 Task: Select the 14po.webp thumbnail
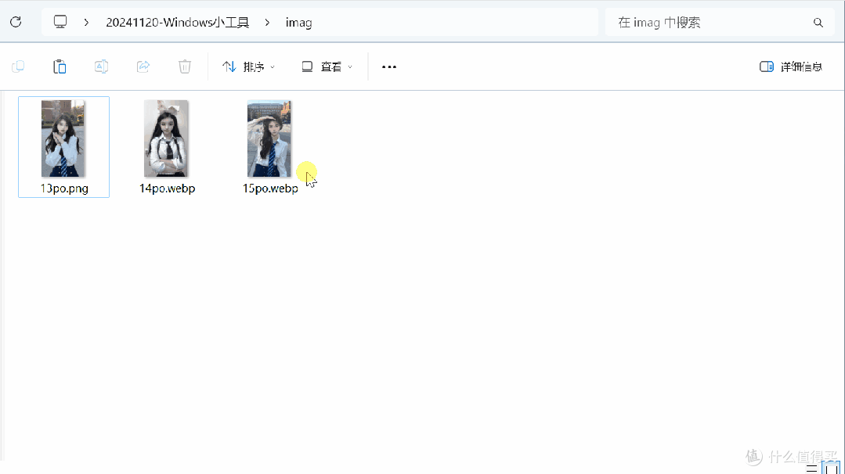click(x=166, y=138)
